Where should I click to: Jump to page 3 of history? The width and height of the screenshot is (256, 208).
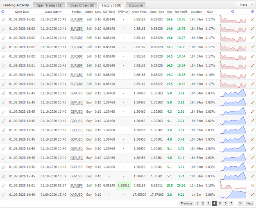[208, 203]
